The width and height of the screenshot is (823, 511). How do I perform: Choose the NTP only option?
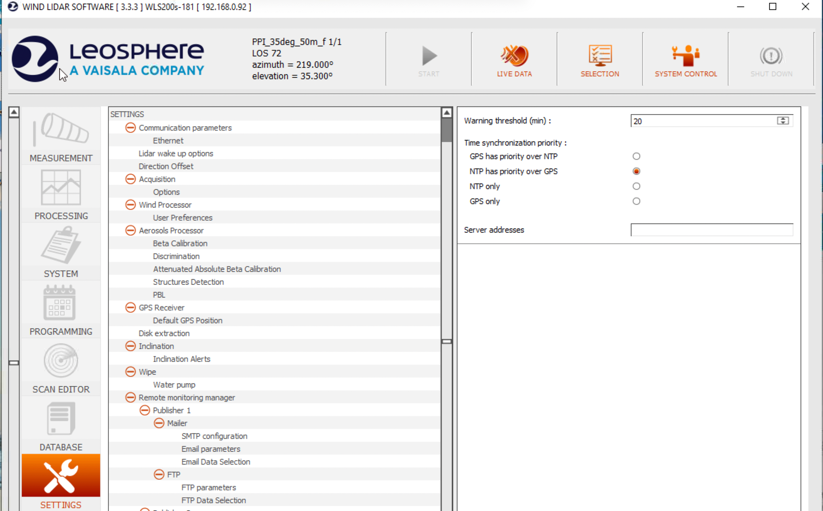(x=636, y=186)
